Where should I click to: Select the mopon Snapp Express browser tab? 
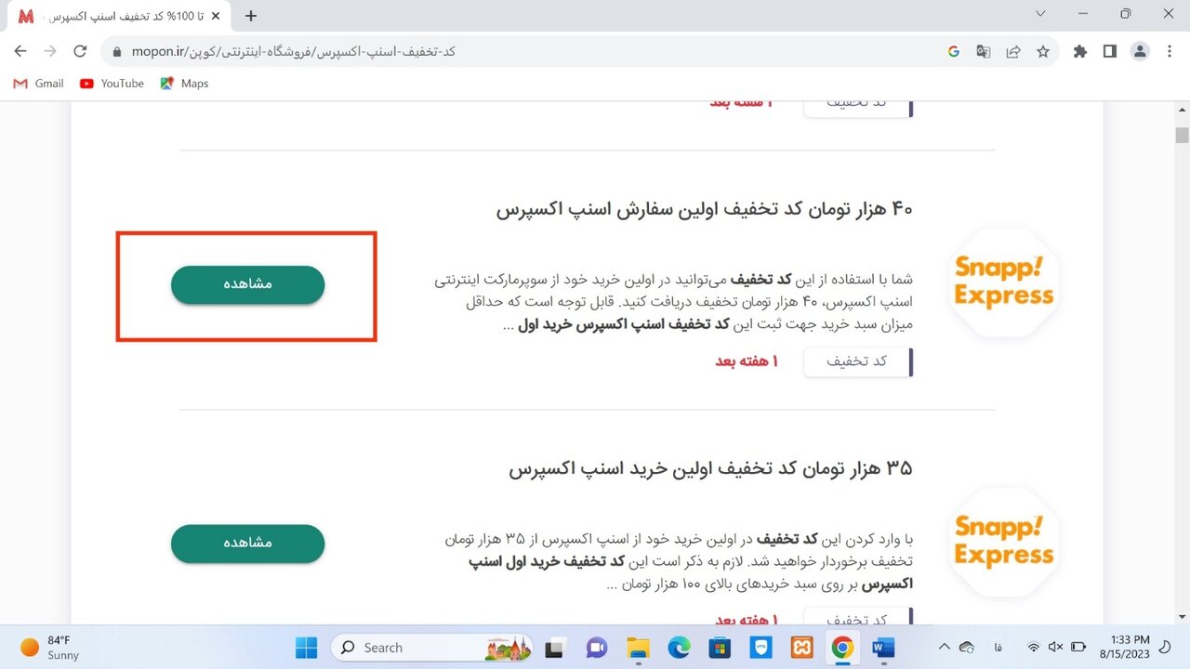121,17
